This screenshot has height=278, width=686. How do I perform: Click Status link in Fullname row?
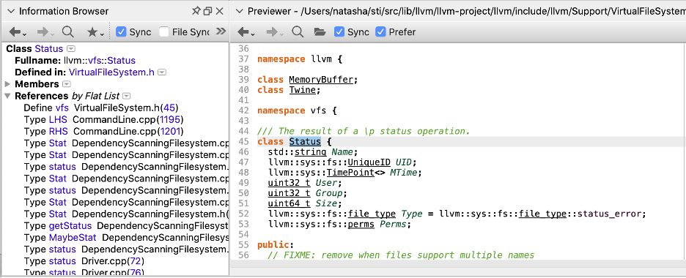coord(122,61)
